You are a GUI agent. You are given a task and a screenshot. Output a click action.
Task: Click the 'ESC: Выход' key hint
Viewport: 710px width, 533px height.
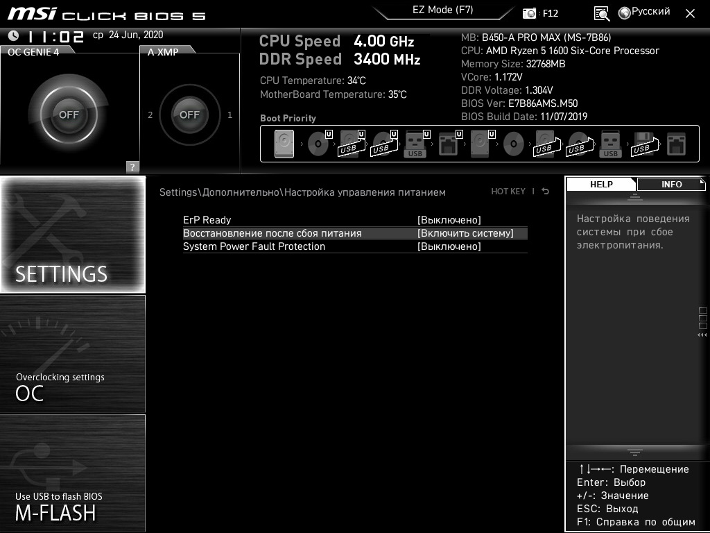coord(607,509)
